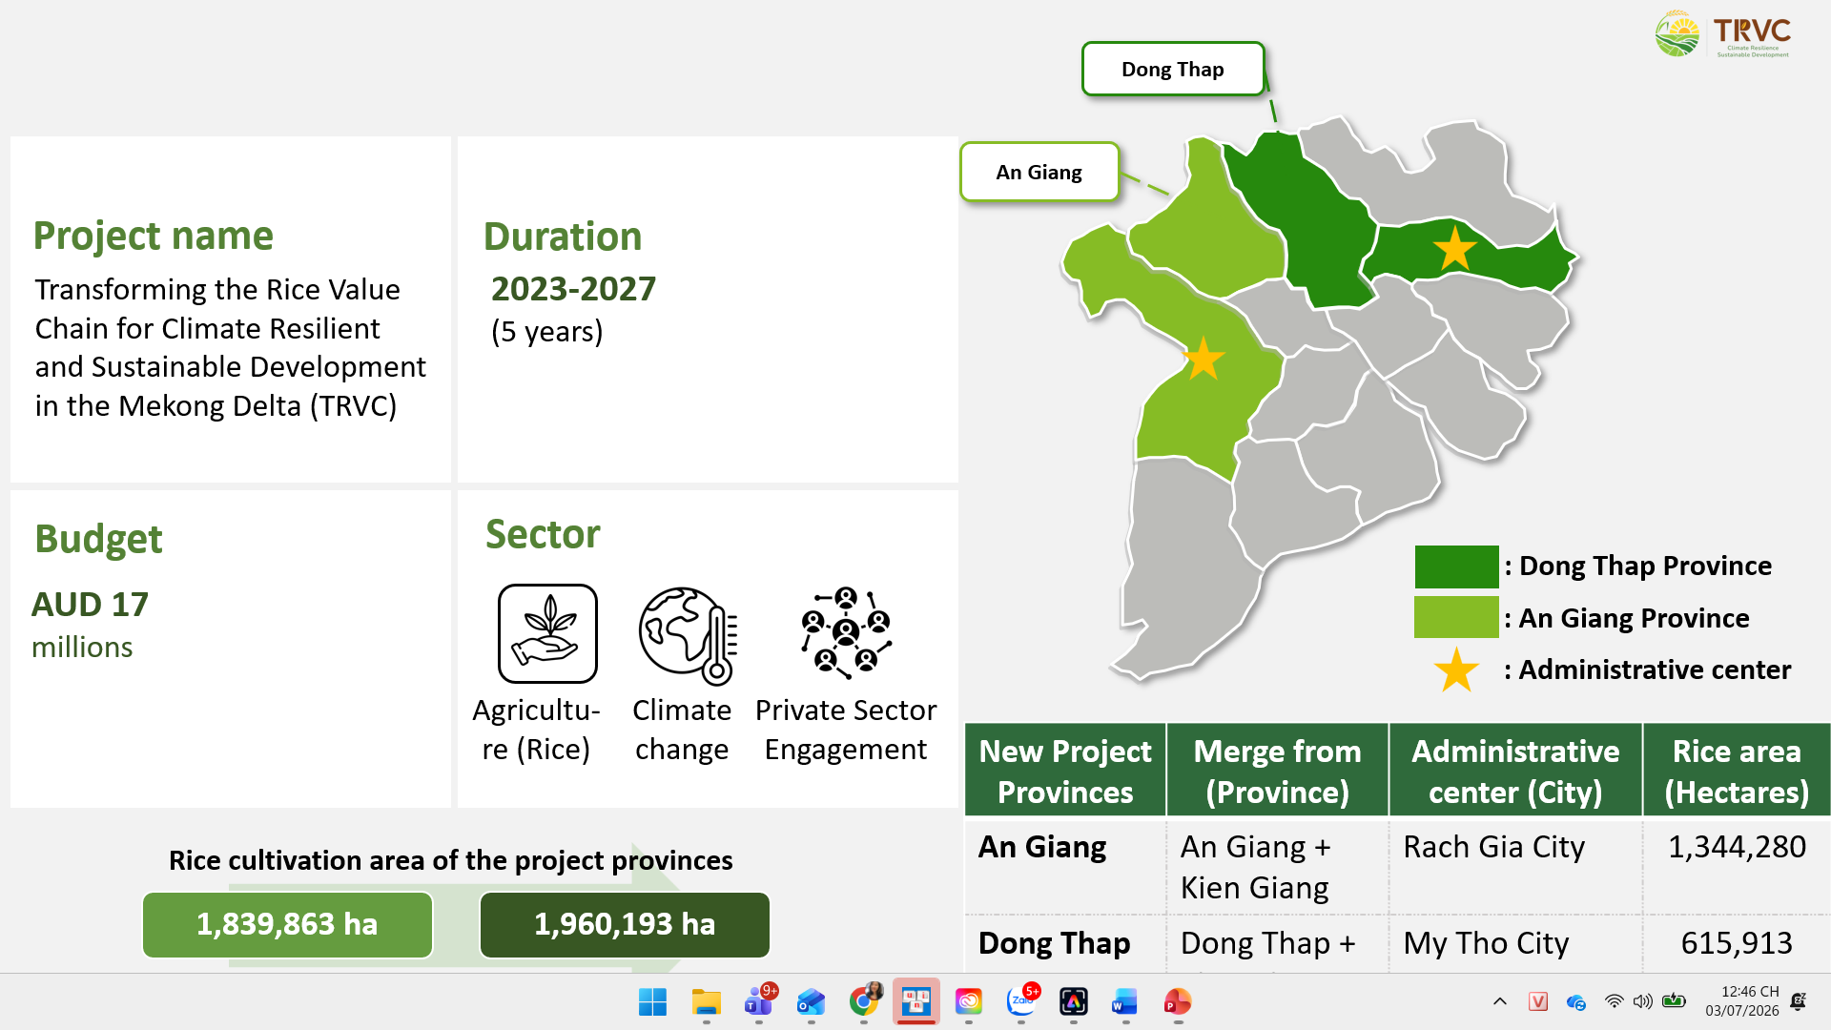The height and width of the screenshot is (1030, 1831).
Task: Click the red V input-method tray icon
Action: pos(1538,1001)
